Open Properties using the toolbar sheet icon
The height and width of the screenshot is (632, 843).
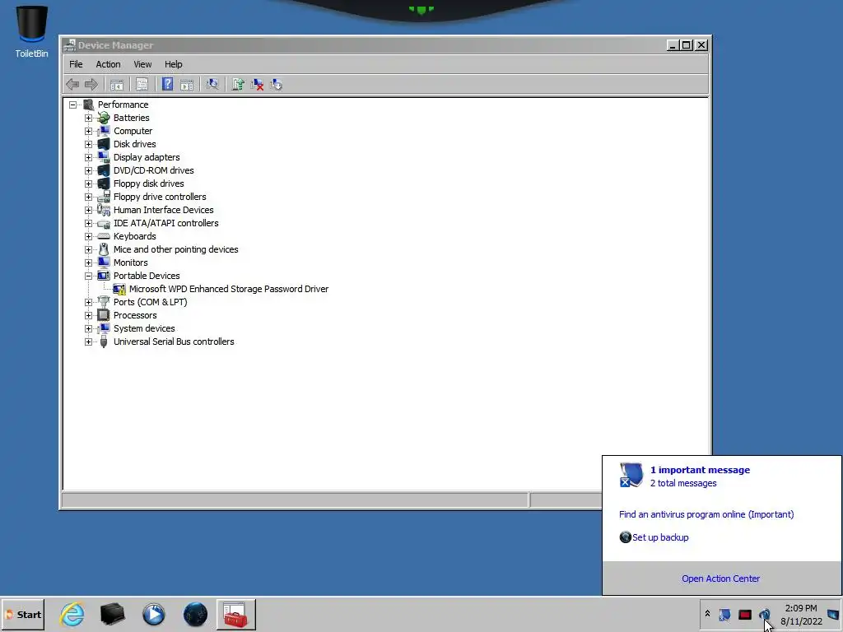(142, 85)
